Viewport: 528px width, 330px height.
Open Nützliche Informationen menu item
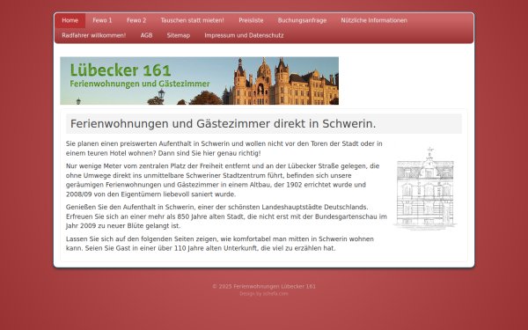(x=374, y=20)
